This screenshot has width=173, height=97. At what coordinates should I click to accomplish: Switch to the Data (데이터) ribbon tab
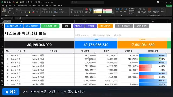(x=34, y=6)
